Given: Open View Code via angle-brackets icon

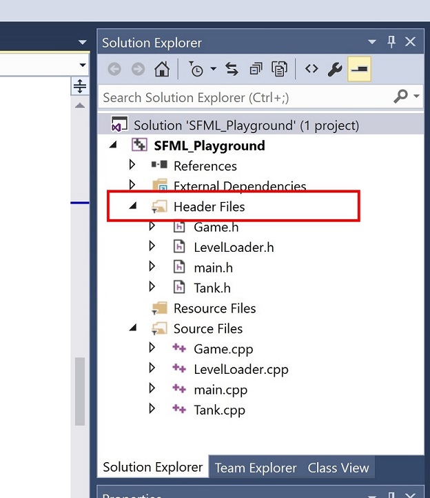Looking at the screenshot, I should (x=312, y=70).
